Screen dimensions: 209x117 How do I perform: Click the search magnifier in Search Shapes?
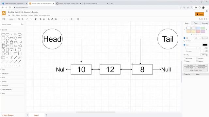22,24
